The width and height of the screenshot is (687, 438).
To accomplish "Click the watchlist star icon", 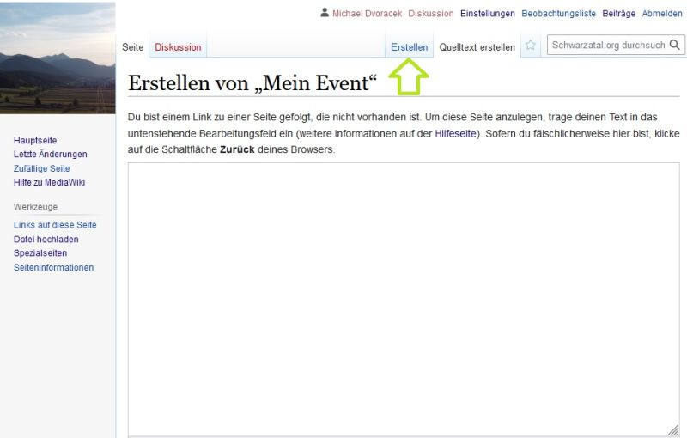I will click(x=531, y=46).
